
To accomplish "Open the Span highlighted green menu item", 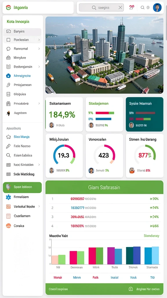I will click(x=22, y=188).
